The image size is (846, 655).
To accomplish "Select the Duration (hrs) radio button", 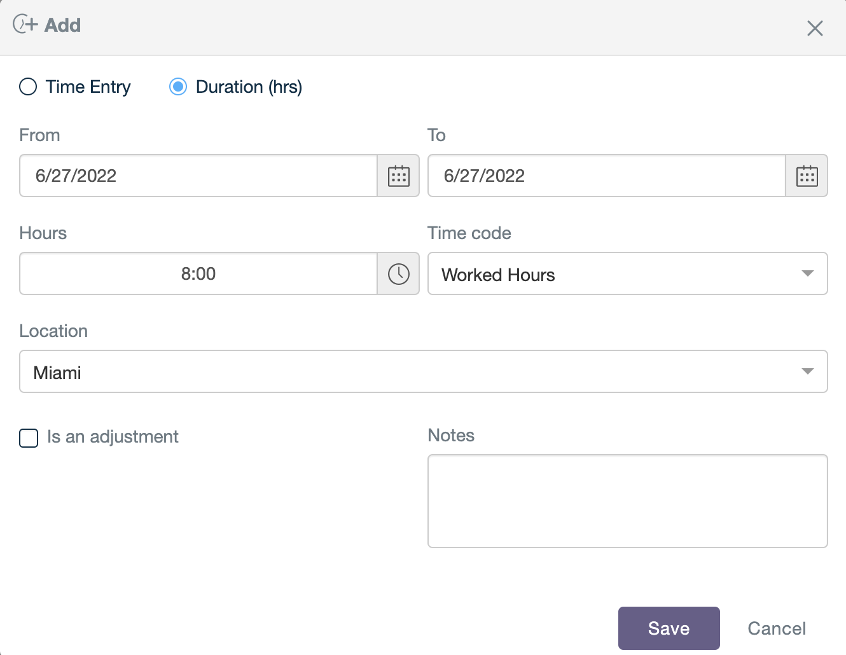I will 177,86.
